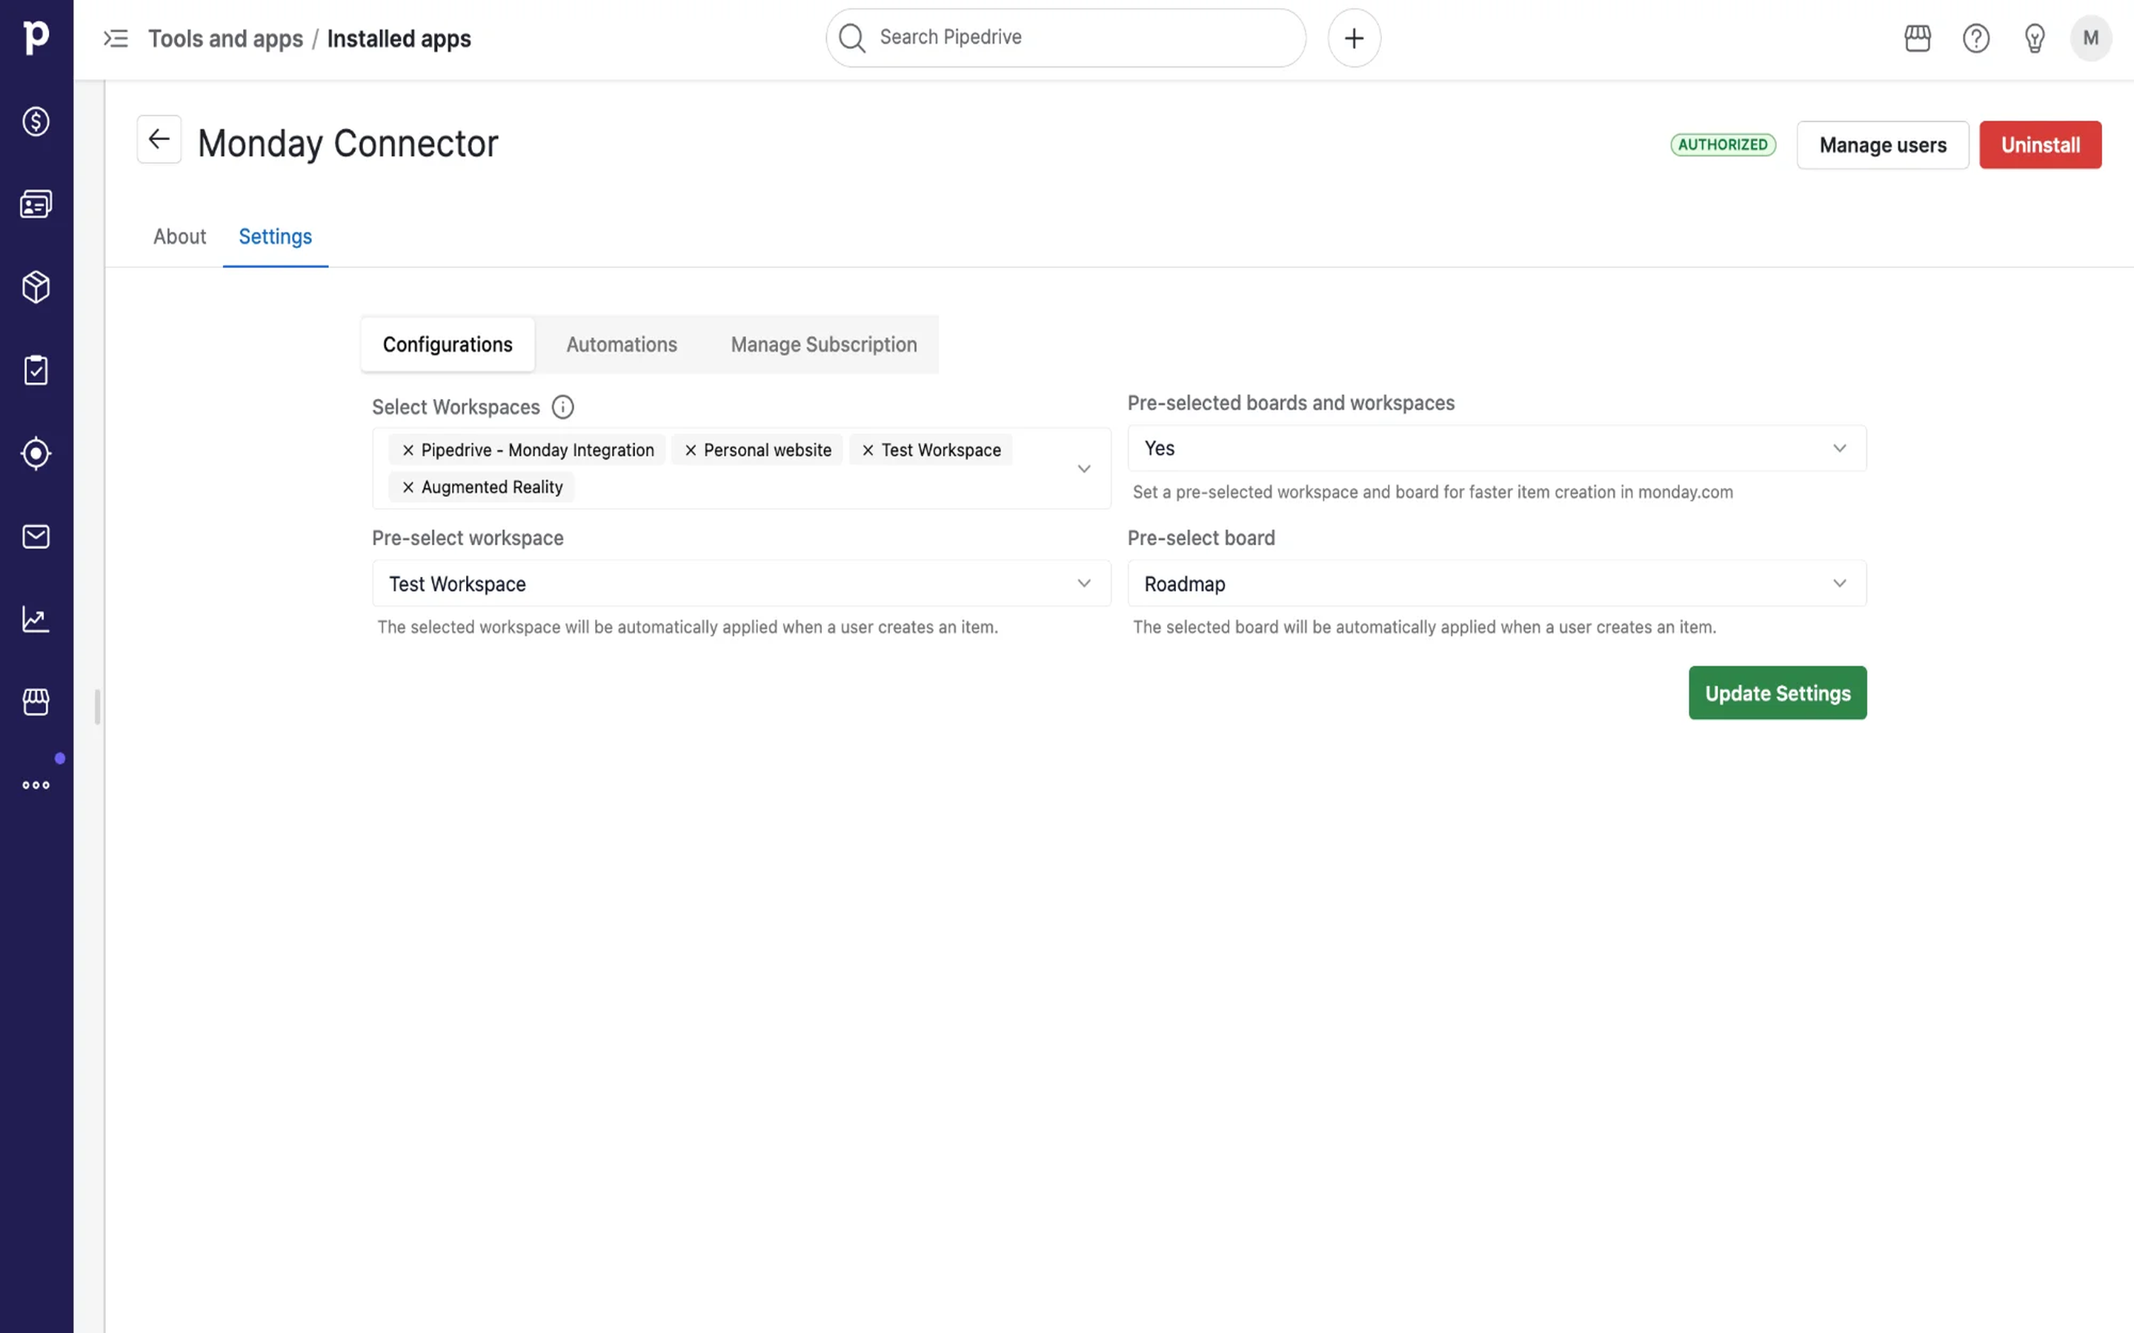Open Products box icon in sidebar
The image size is (2134, 1333).
click(x=36, y=287)
